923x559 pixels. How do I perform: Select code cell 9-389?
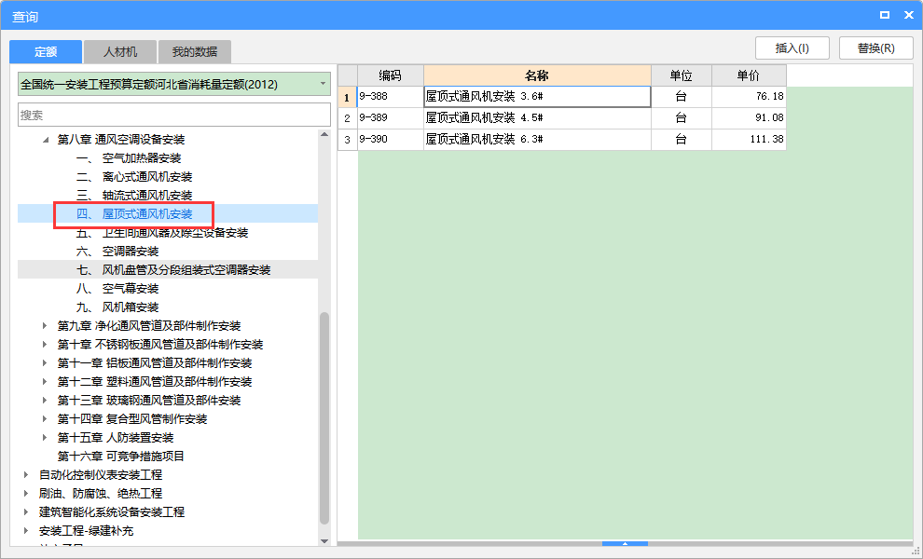click(391, 117)
